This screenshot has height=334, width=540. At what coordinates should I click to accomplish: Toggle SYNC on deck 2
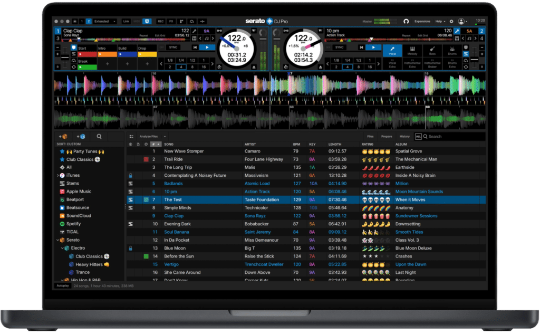[x=339, y=47]
